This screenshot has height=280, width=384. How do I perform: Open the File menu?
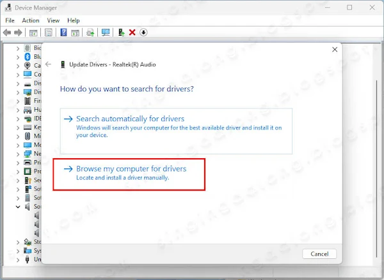click(x=10, y=20)
